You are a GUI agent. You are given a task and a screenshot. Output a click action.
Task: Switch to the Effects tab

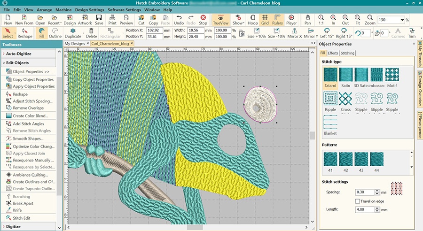coord(333,53)
